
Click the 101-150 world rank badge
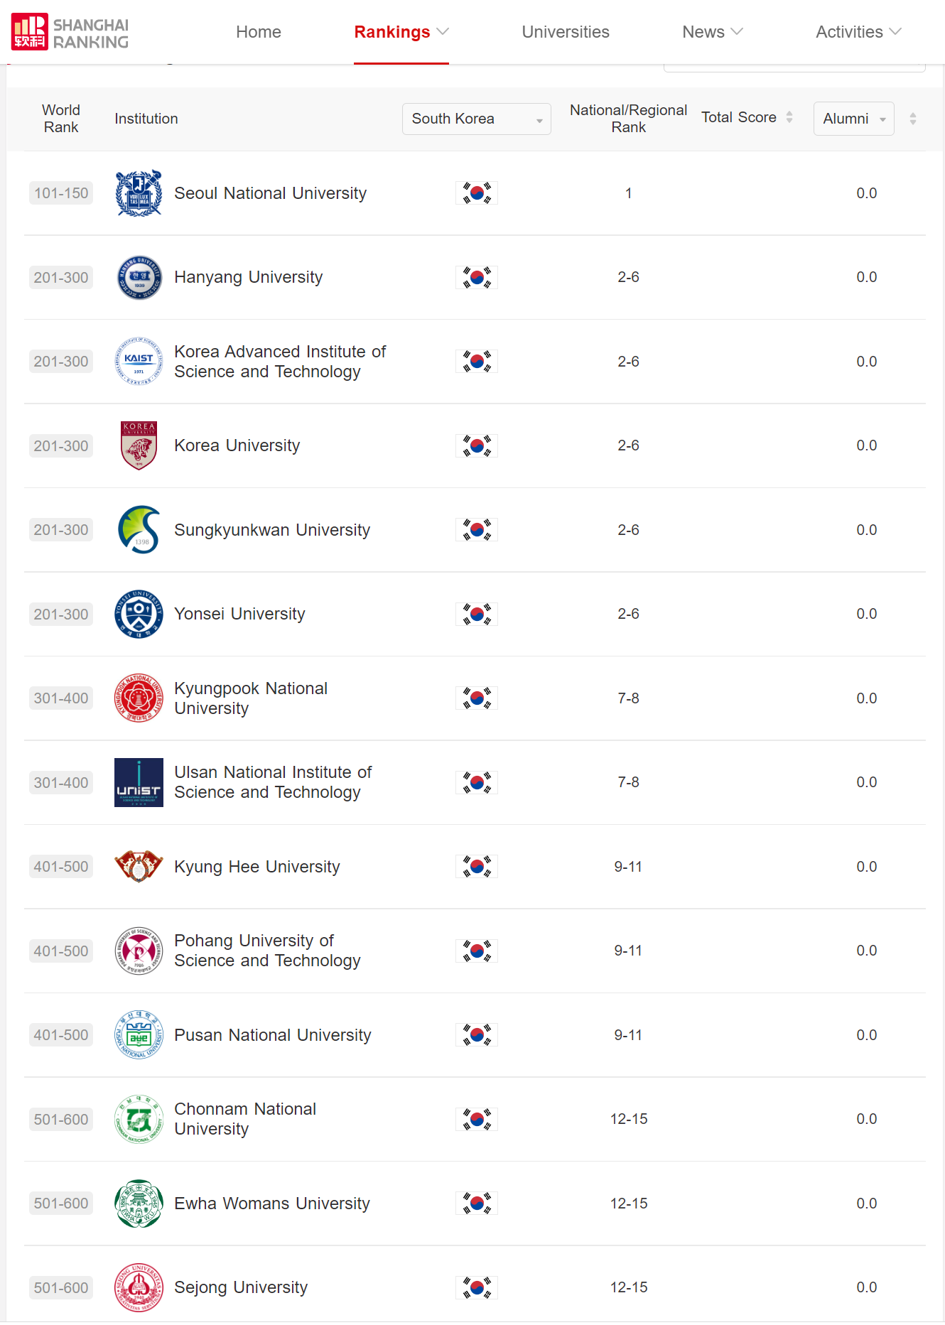[x=61, y=193]
